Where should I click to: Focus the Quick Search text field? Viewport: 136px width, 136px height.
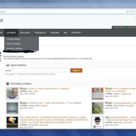[41, 70]
